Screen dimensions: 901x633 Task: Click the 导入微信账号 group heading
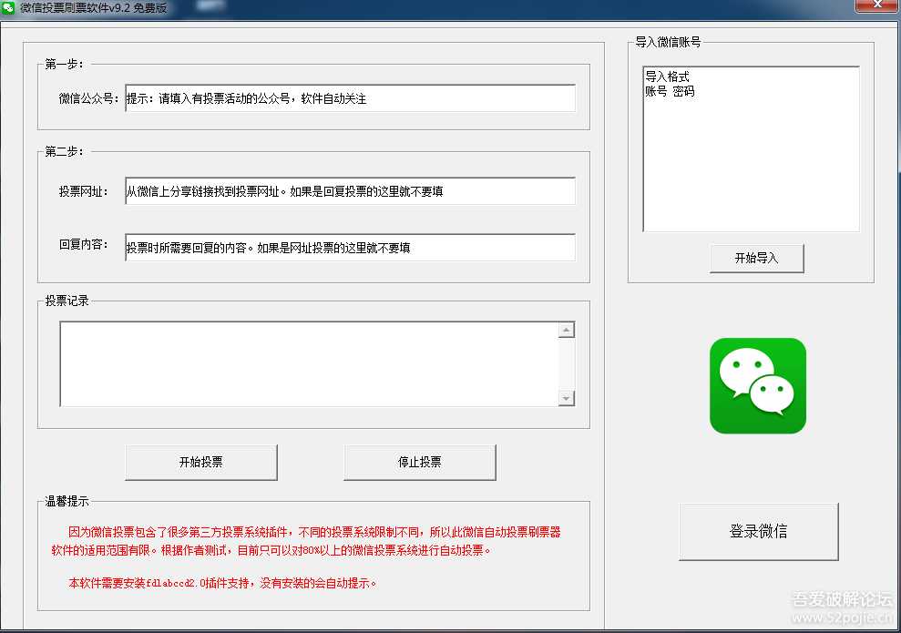pos(668,42)
